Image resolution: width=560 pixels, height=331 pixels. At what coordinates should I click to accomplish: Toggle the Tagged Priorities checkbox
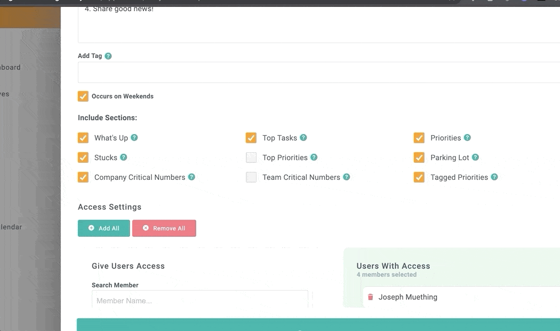click(x=419, y=177)
